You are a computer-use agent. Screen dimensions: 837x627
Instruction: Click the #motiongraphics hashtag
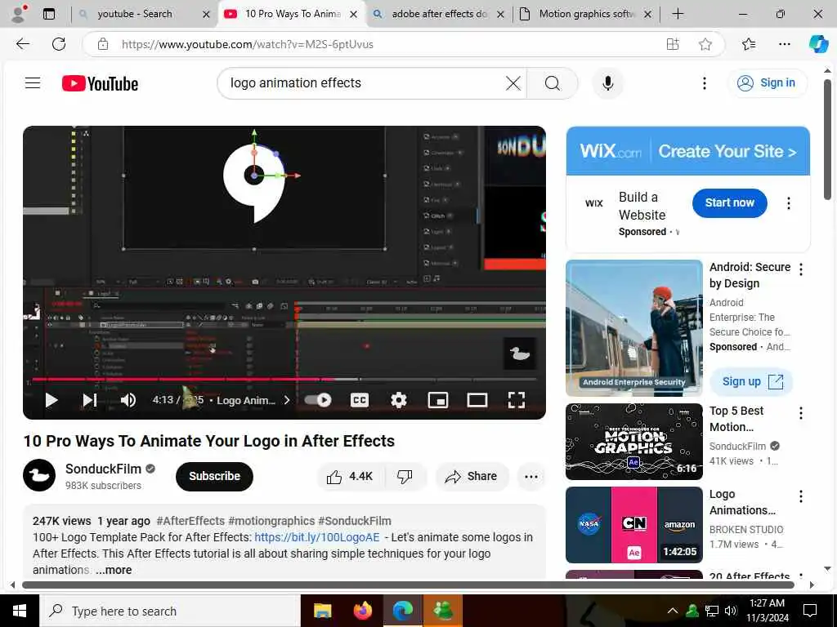tap(271, 521)
